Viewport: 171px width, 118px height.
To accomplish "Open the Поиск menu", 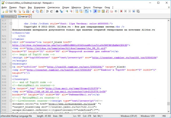I will 22,7.
